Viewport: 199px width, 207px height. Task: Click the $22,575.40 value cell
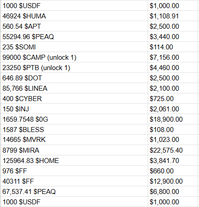point(173,150)
